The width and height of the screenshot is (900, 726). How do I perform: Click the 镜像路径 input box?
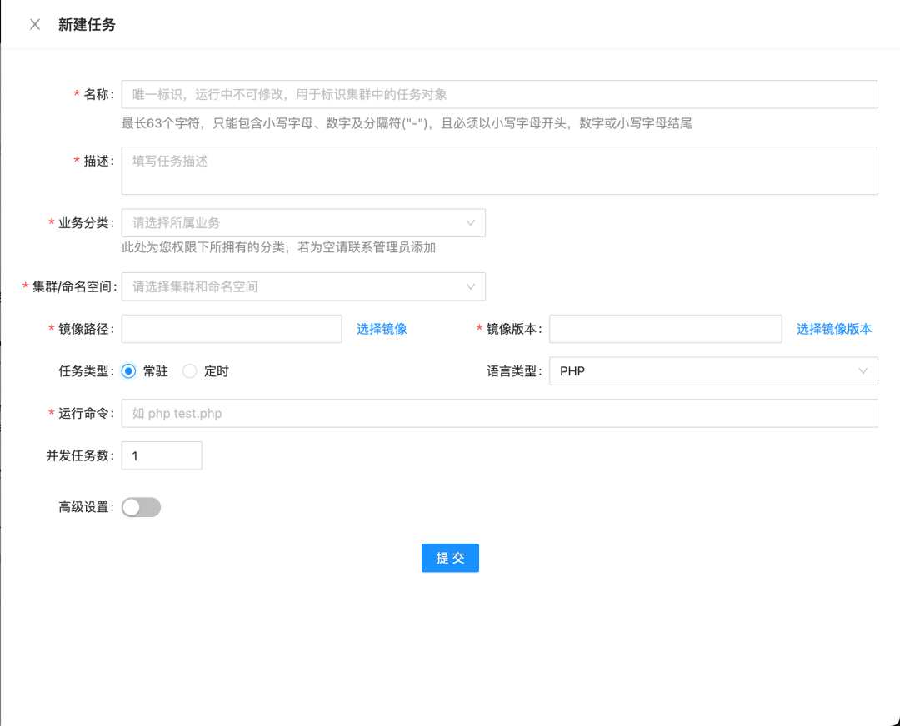232,329
